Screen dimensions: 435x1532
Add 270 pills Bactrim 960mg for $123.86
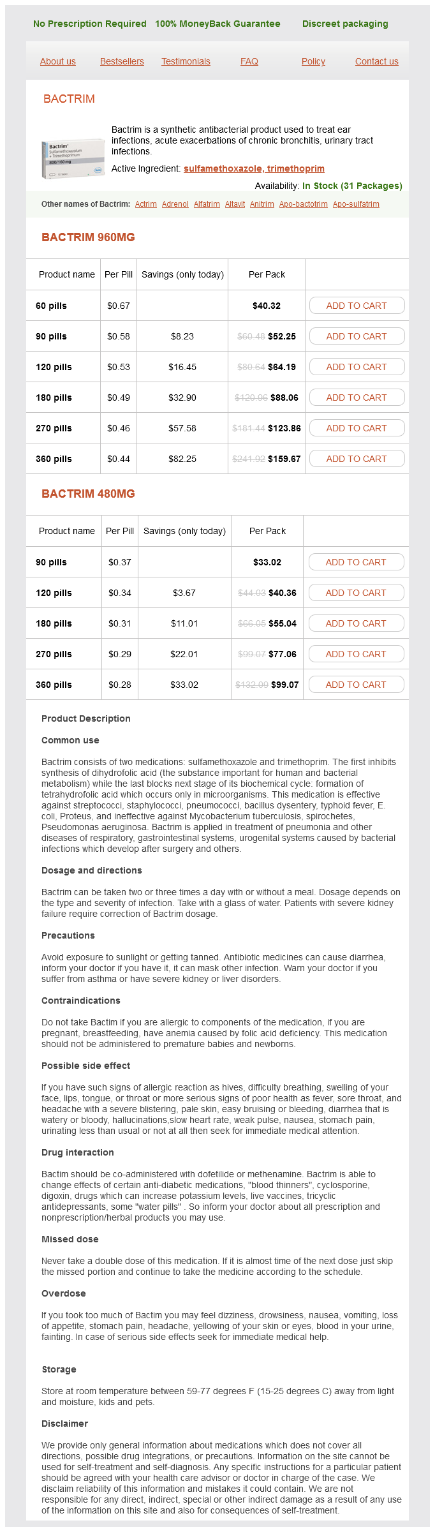pos(357,428)
